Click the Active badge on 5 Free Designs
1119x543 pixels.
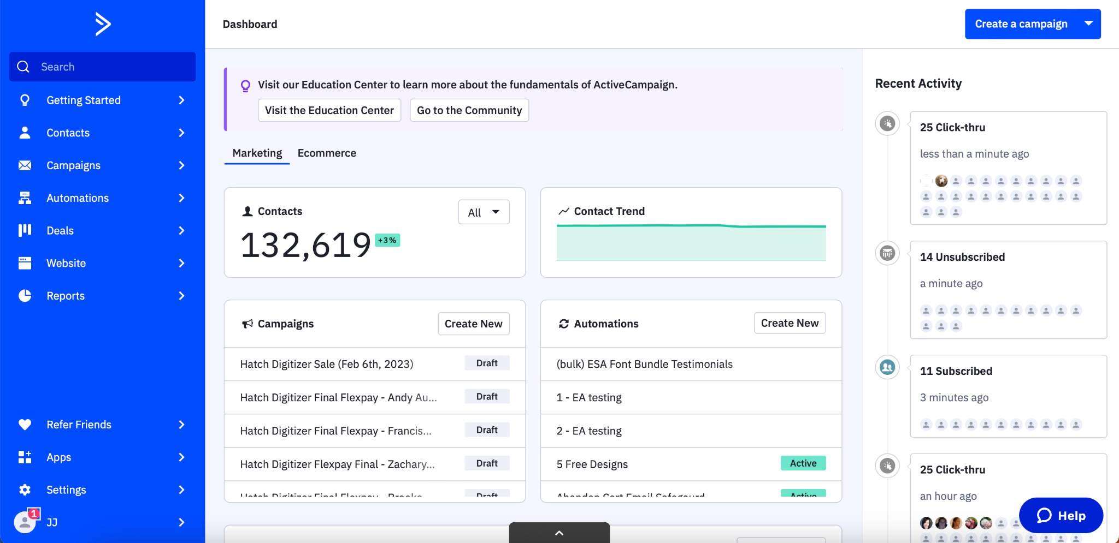pyautogui.click(x=803, y=463)
